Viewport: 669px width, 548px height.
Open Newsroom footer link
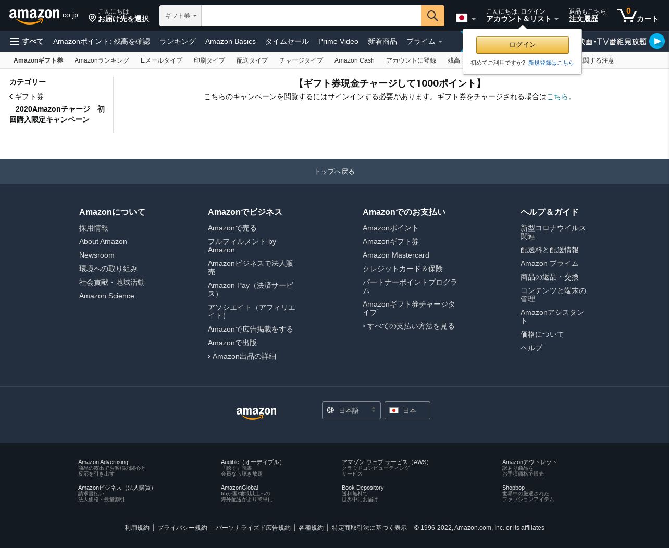point(97,255)
